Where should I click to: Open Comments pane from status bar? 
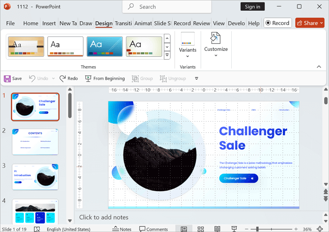(x=154, y=229)
